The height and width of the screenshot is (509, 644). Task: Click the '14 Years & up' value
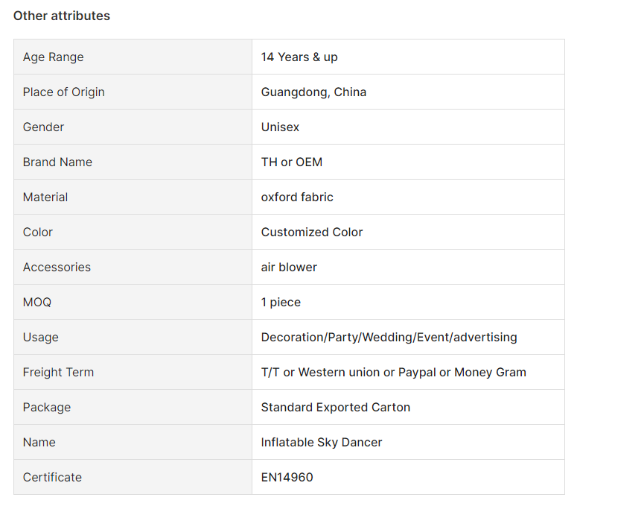coord(299,57)
